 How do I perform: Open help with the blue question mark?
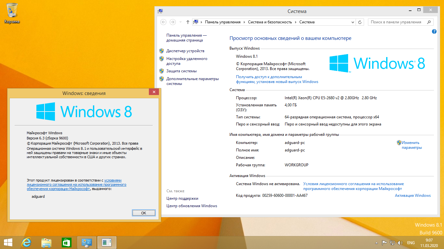pyautogui.click(x=434, y=31)
